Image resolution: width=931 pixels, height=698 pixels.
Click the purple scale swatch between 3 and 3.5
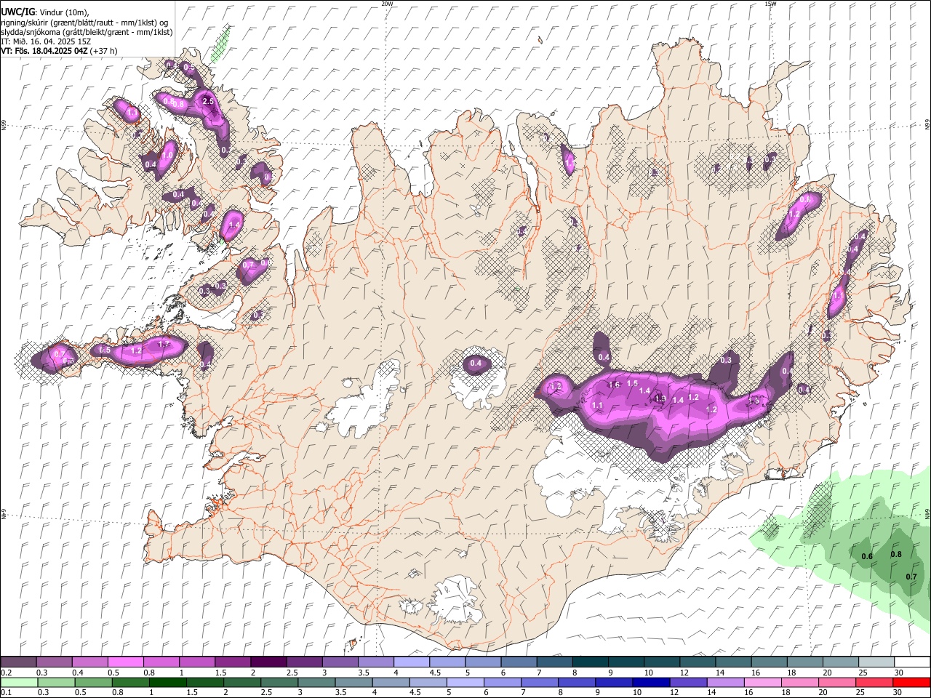coord(339,662)
